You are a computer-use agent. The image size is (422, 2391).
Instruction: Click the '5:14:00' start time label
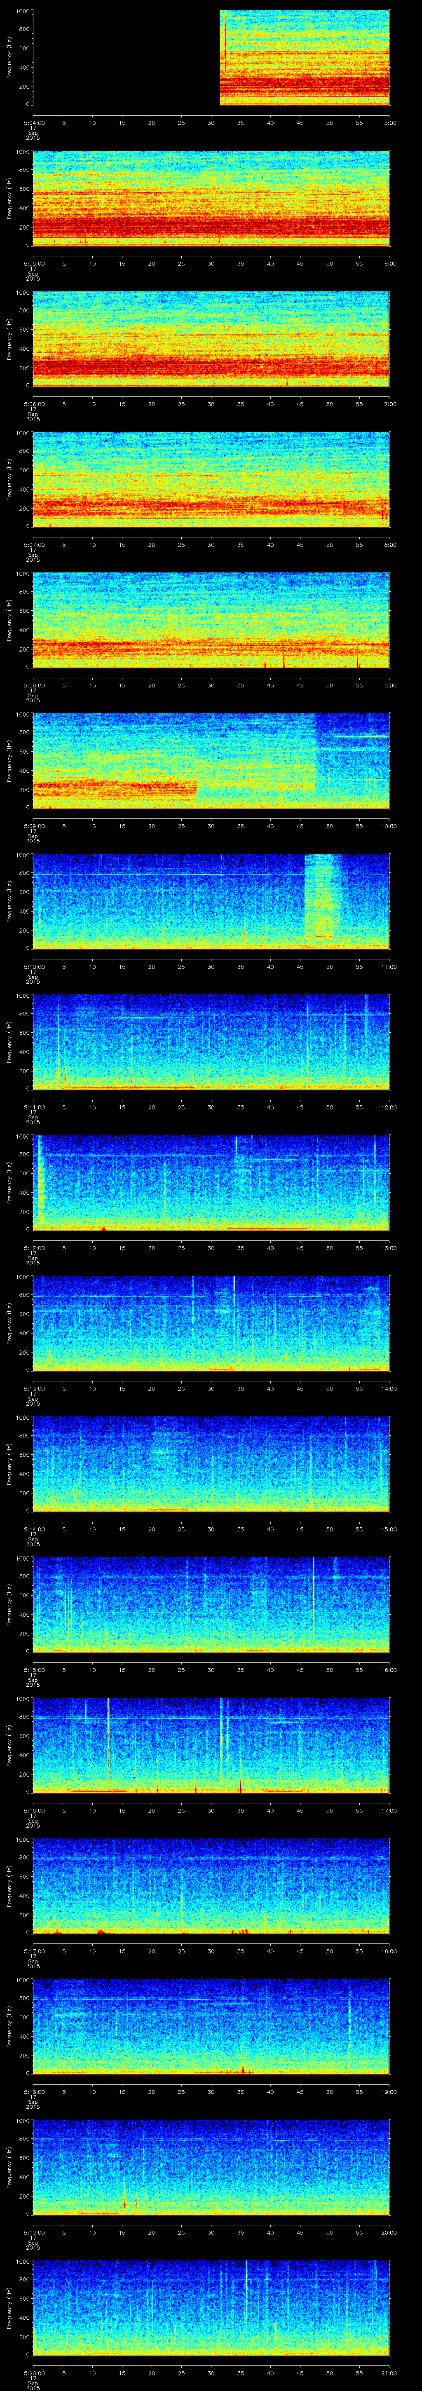click(x=33, y=1529)
